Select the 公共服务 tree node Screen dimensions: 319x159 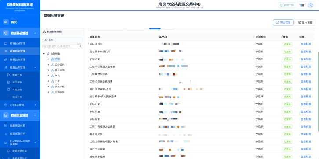(x=59, y=92)
